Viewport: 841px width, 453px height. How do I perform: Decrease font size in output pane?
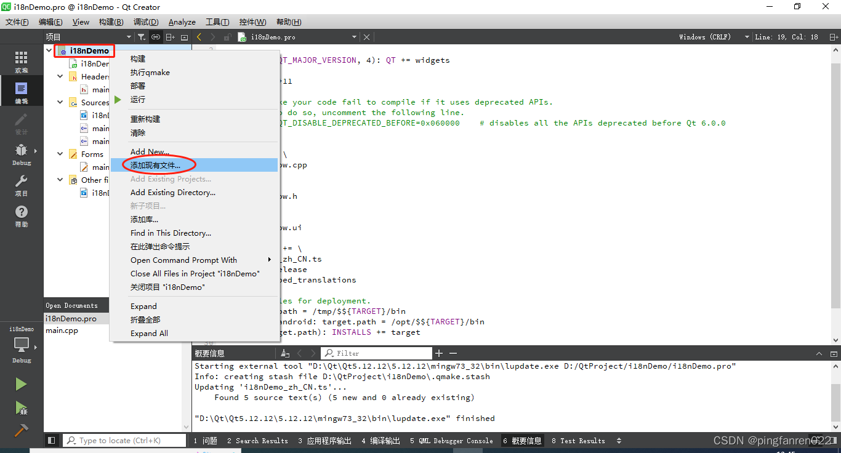click(x=453, y=353)
